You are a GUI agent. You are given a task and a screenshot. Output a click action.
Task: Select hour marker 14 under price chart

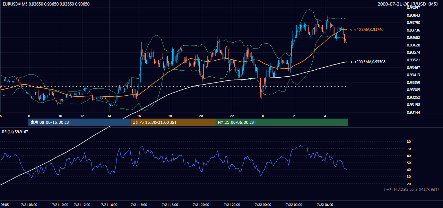tap(109, 116)
